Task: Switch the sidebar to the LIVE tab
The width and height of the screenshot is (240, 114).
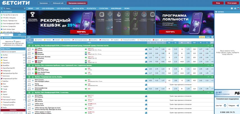Action: pyautogui.click(x=19, y=35)
